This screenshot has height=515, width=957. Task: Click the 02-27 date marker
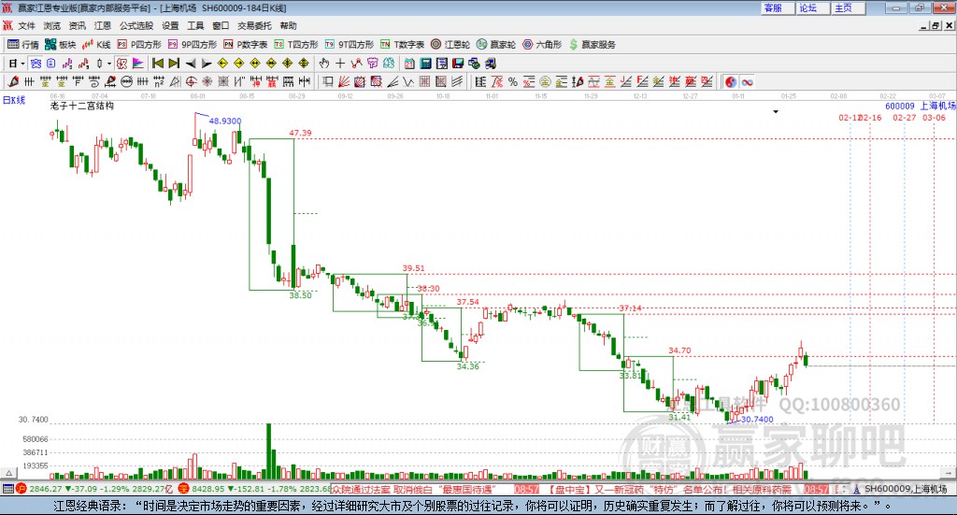(x=905, y=117)
